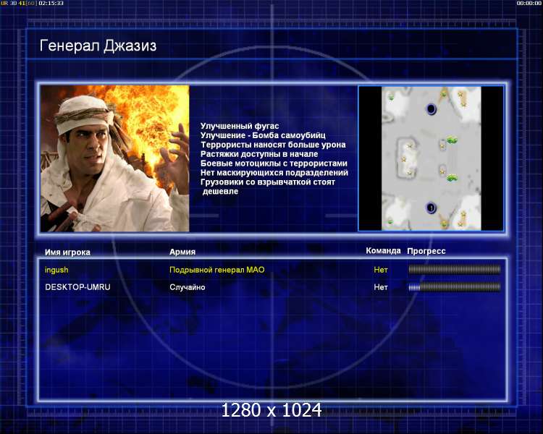Click the DESKTOP-UMRU loading progress bar
543x434 pixels.
point(455,287)
